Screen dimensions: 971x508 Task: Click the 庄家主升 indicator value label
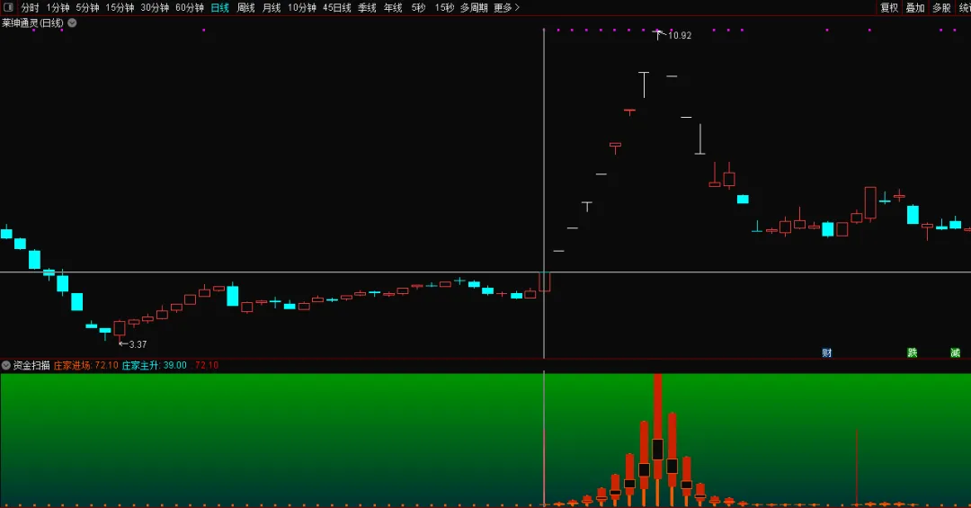154,366
